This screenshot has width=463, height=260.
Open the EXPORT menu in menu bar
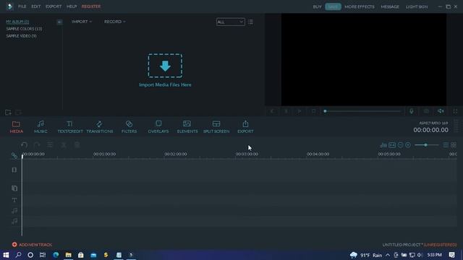(54, 6)
